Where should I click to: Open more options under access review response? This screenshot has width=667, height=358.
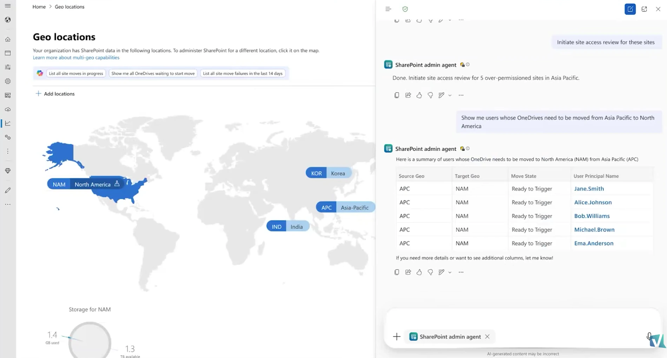[x=461, y=95]
